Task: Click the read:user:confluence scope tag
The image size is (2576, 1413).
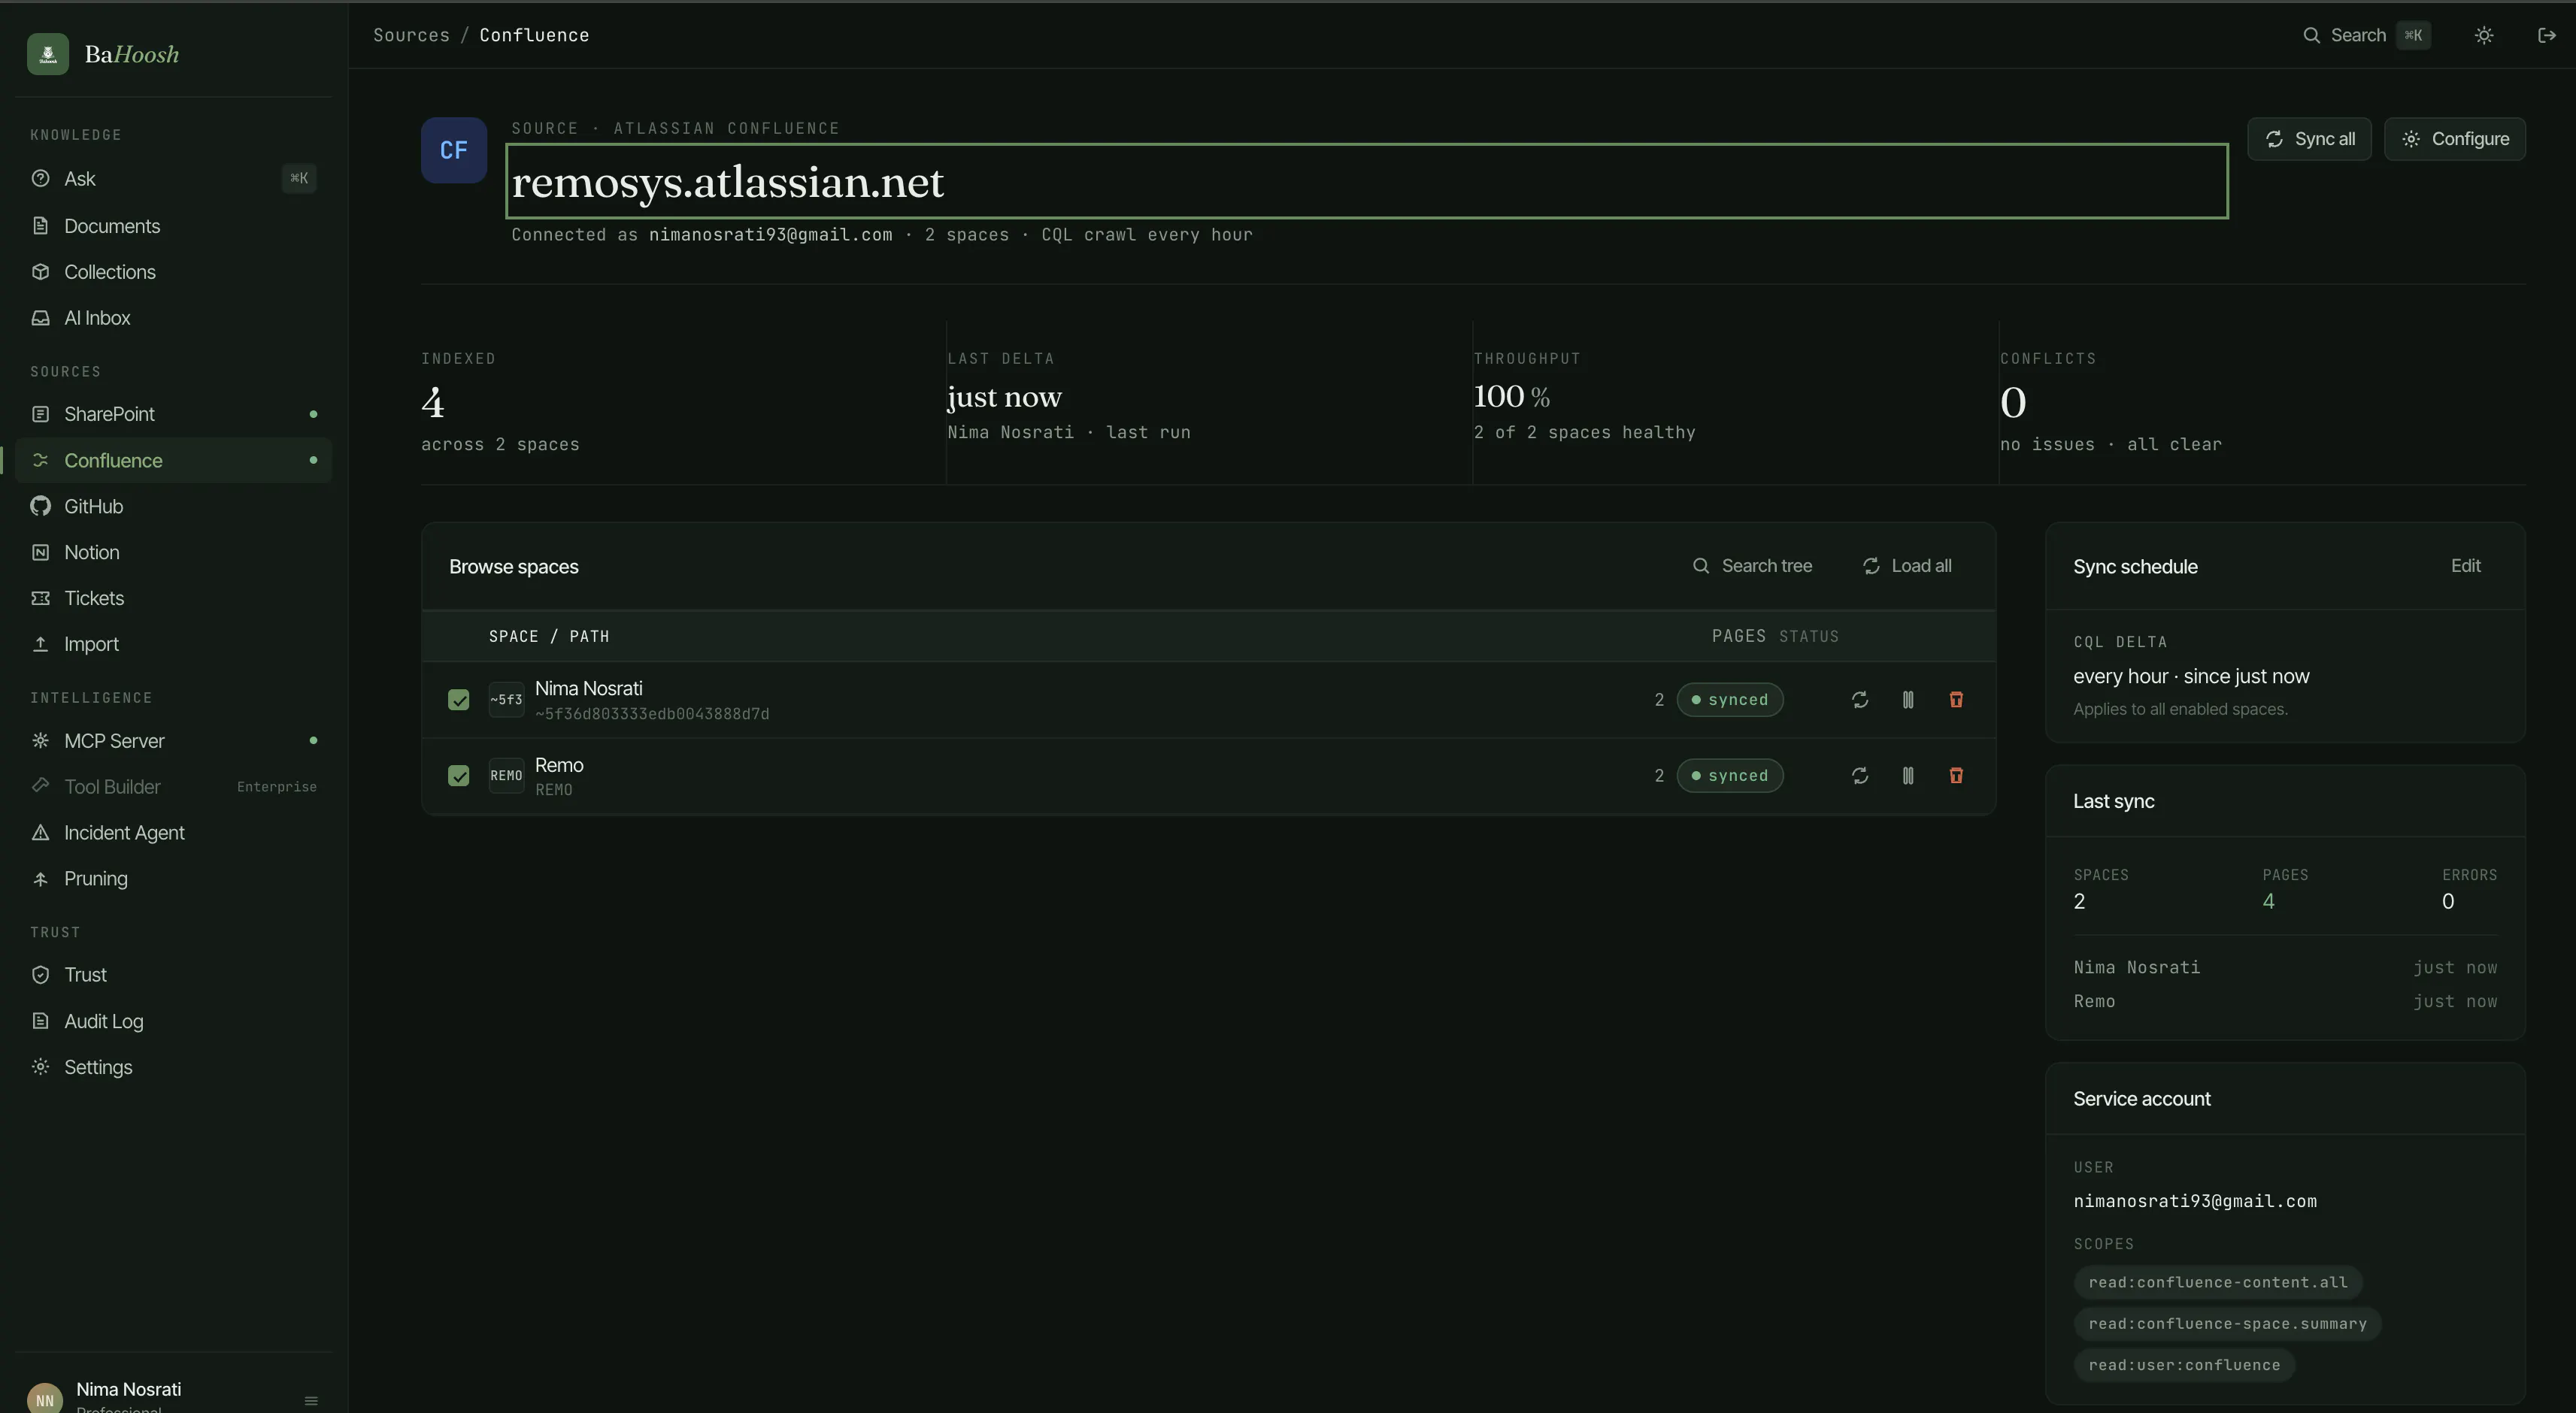Action: pos(2184,1365)
